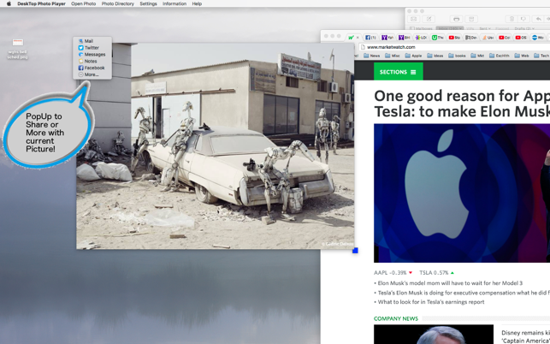Expand the SECTIONS hamburger menu
This screenshot has height=344, width=550.
click(398, 72)
